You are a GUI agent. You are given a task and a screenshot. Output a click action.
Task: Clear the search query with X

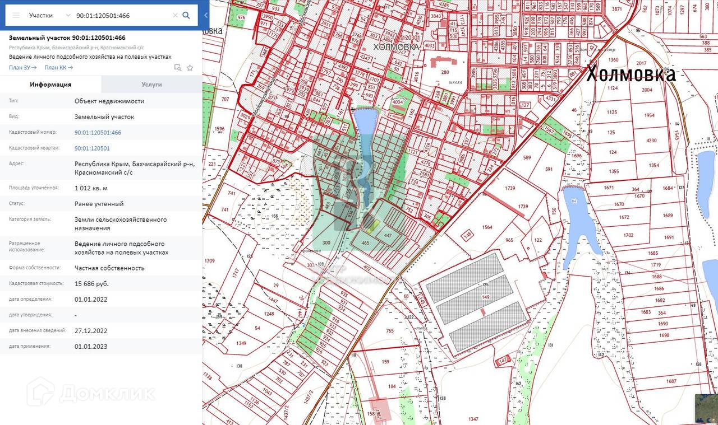click(175, 16)
